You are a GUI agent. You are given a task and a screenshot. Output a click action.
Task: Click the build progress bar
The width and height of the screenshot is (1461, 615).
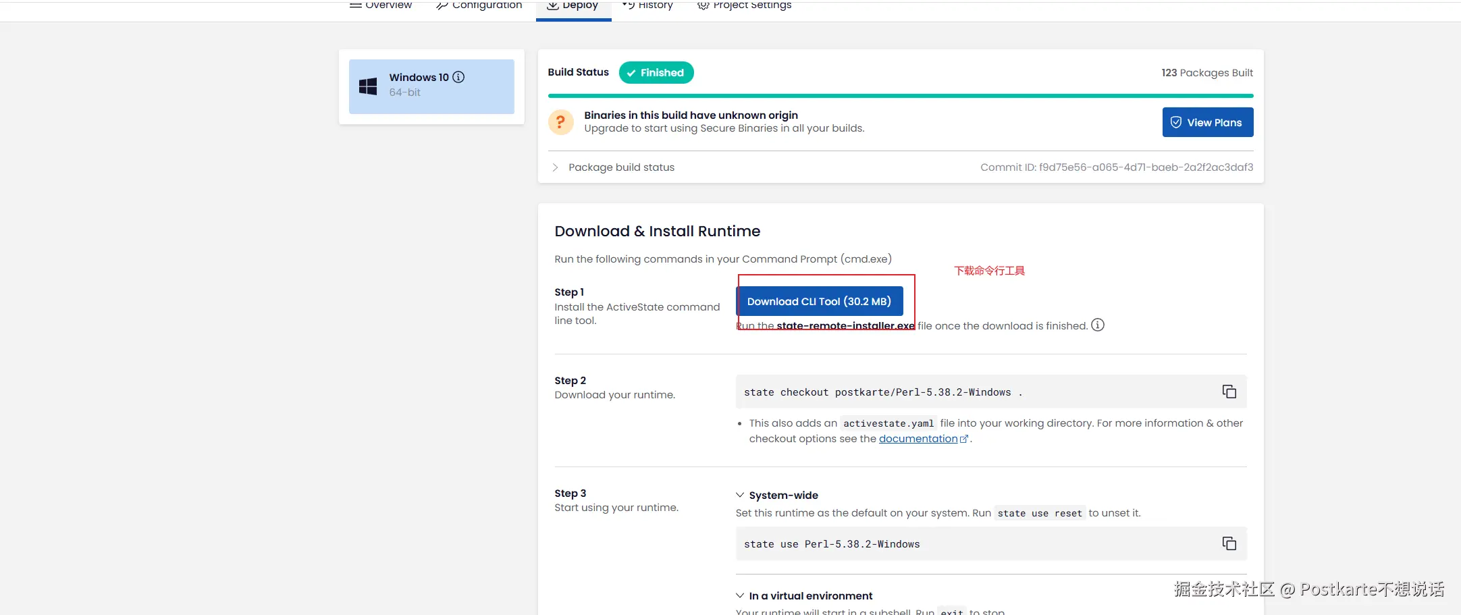pos(901,96)
